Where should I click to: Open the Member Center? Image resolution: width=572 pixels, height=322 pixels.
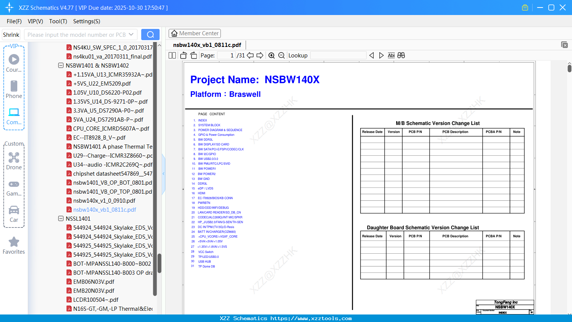(195, 33)
